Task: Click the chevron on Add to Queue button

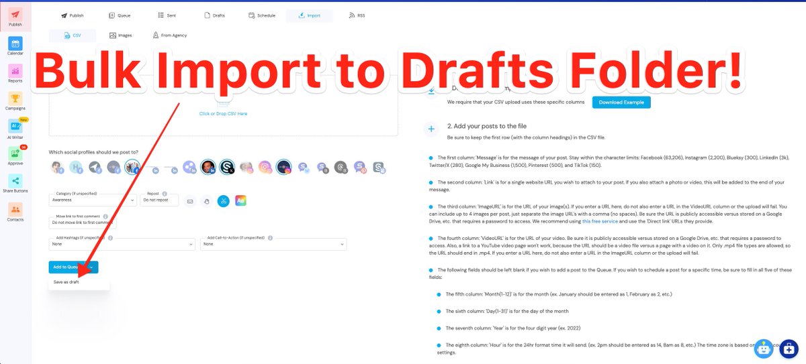Action: tap(93, 267)
